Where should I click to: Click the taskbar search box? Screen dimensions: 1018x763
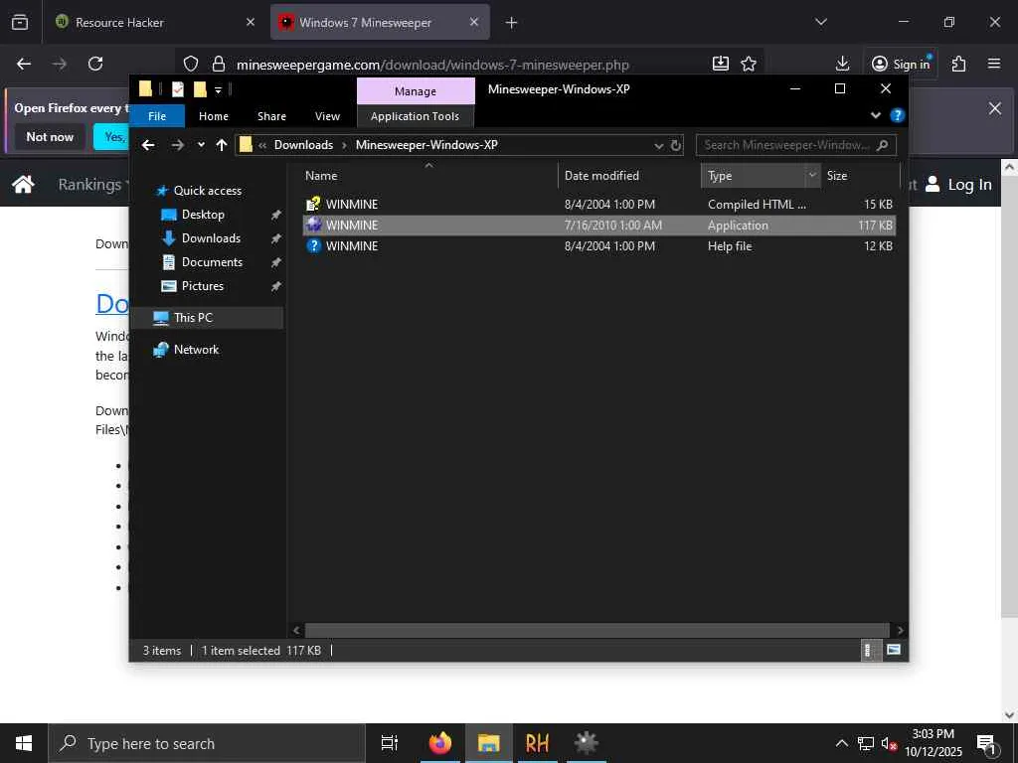point(207,743)
